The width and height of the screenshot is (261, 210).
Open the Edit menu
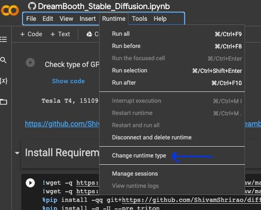[x=48, y=19]
